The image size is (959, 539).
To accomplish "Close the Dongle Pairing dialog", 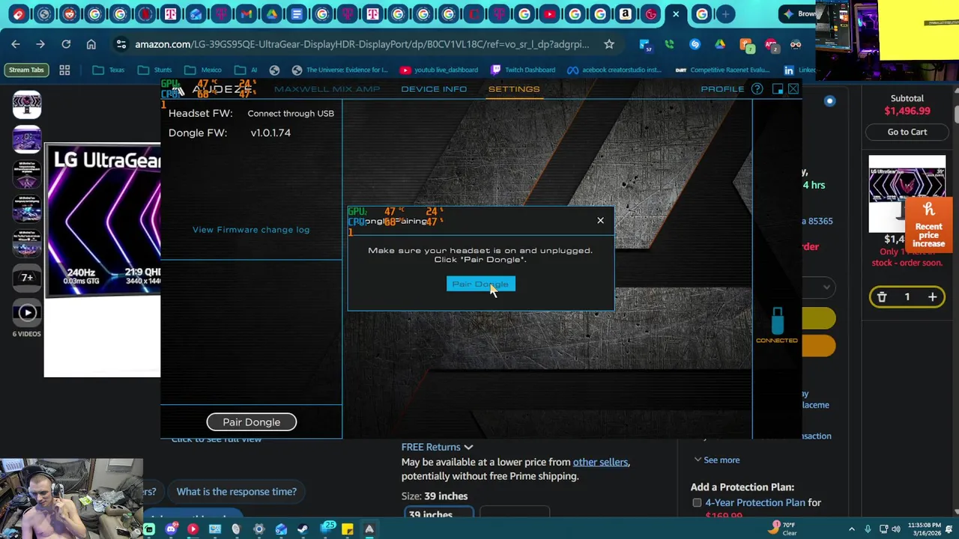I will [x=600, y=220].
